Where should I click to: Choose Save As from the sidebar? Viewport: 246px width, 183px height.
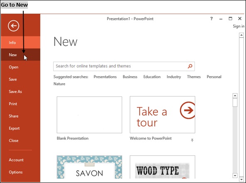coord(20,91)
